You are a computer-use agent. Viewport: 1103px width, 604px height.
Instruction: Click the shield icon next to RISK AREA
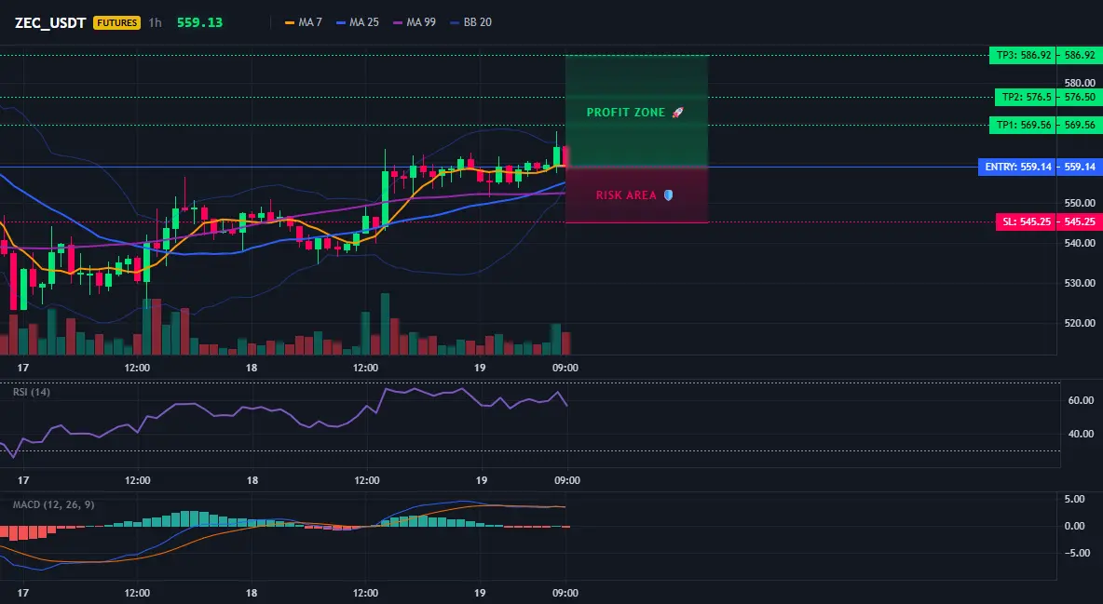(x=668, y=195)
